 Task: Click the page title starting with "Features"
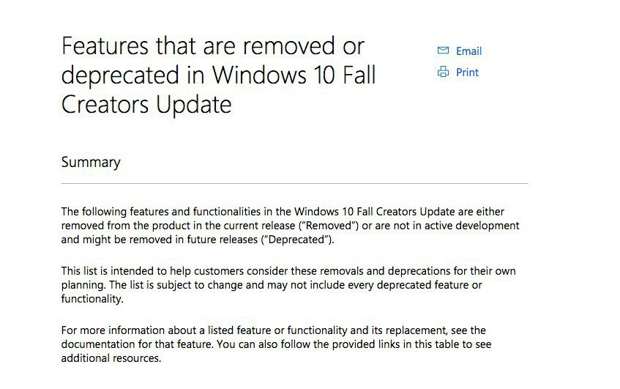218,75
